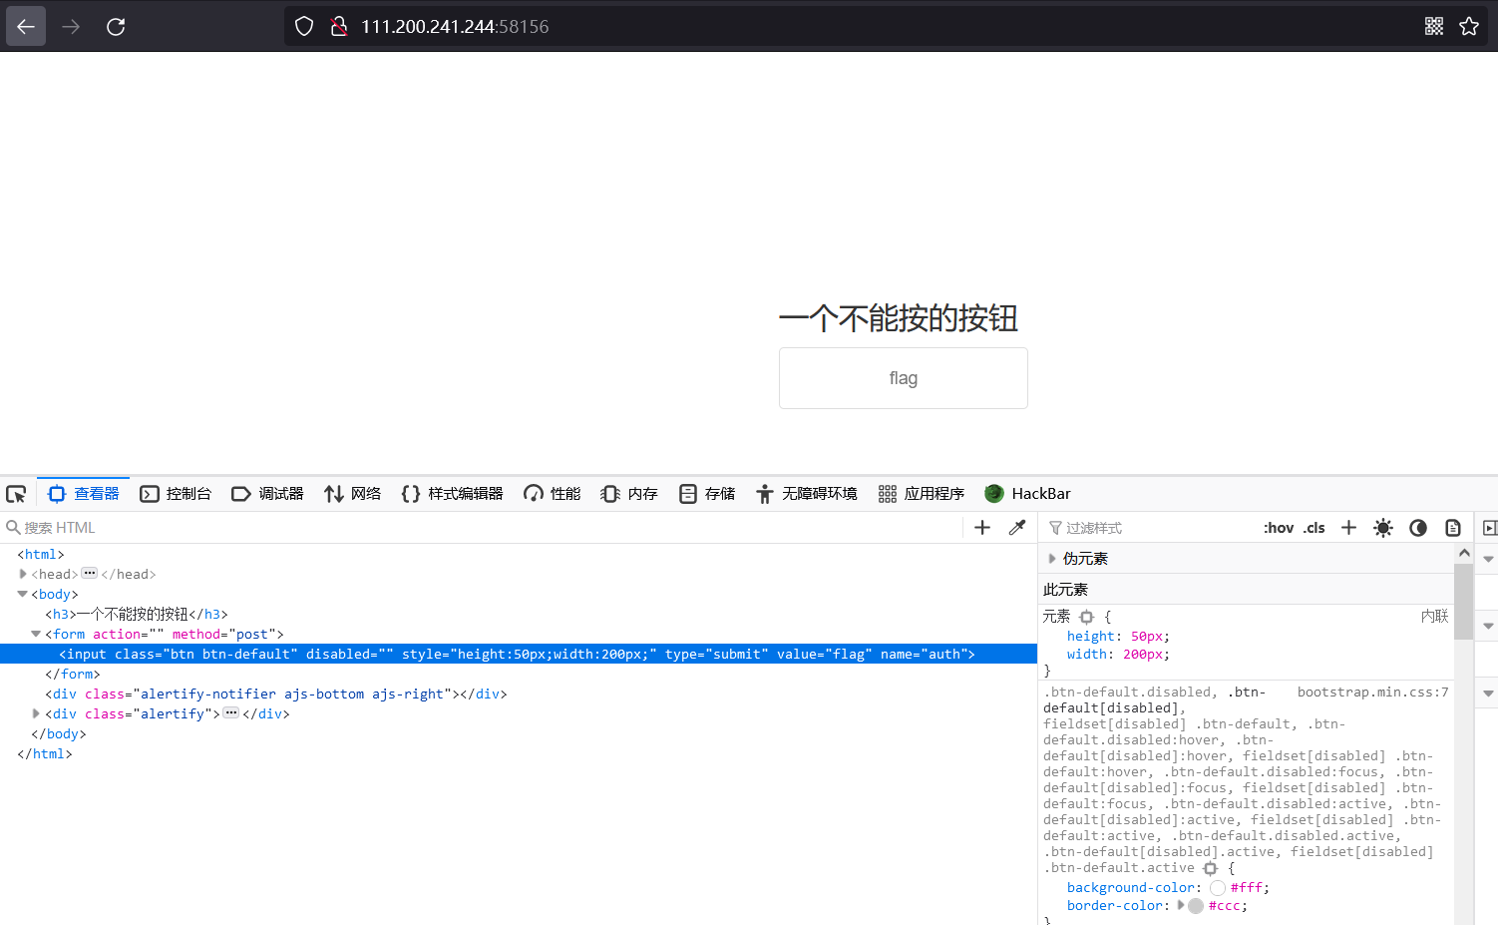
Task: Click the selector gear icon beside 元素
Action: (x=1087, y=617)
